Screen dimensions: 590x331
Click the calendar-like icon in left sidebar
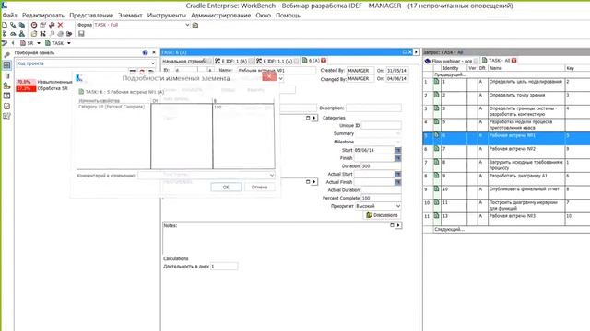tap(6, 96)
